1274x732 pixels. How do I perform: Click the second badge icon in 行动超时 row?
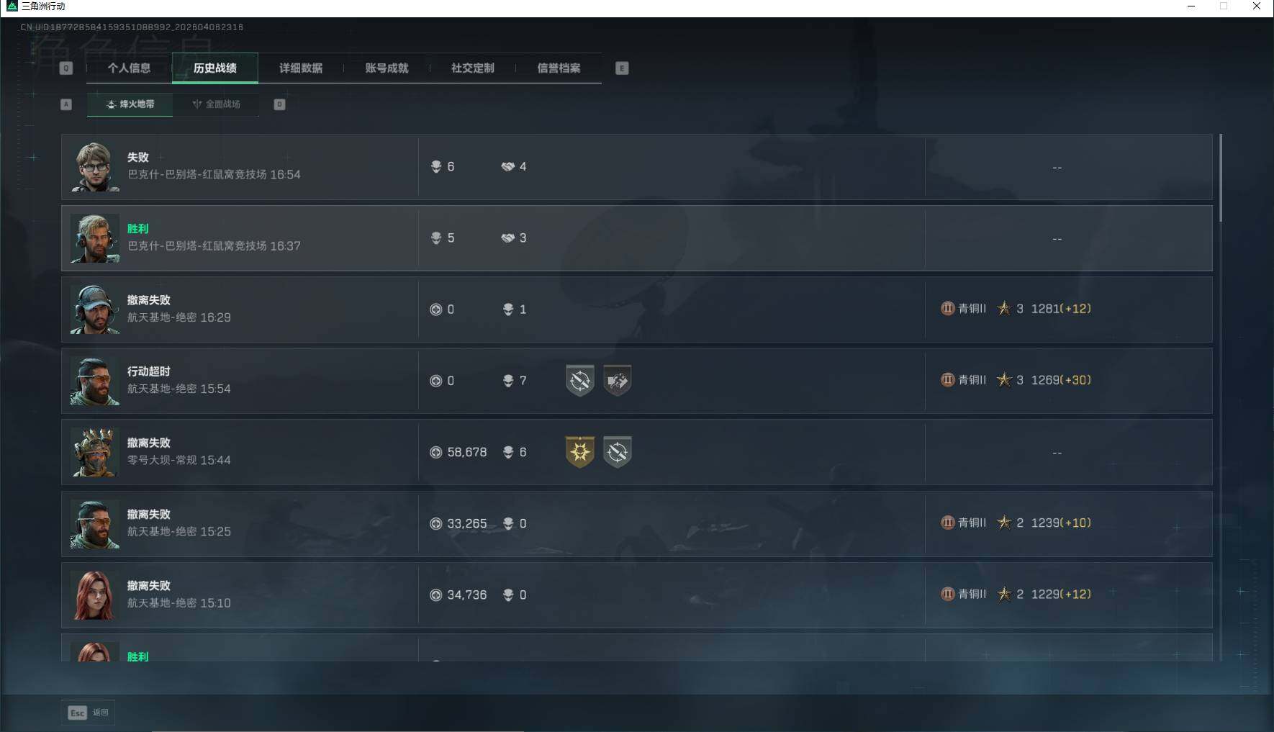(617, 381)
